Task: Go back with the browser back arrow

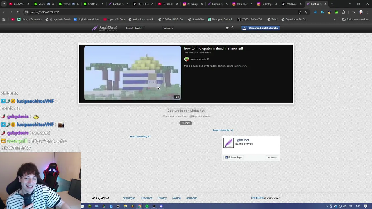Action: coord(4,12)
